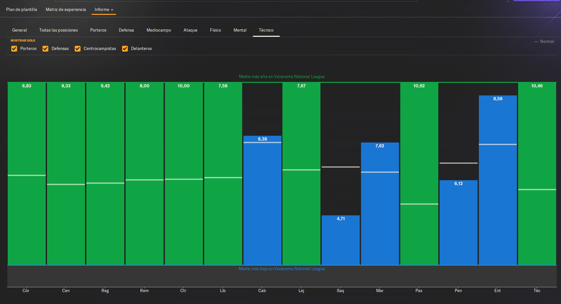Click the blue Mar bar 7,62
This screenshot has height=304, width=561.
point(380,203)
